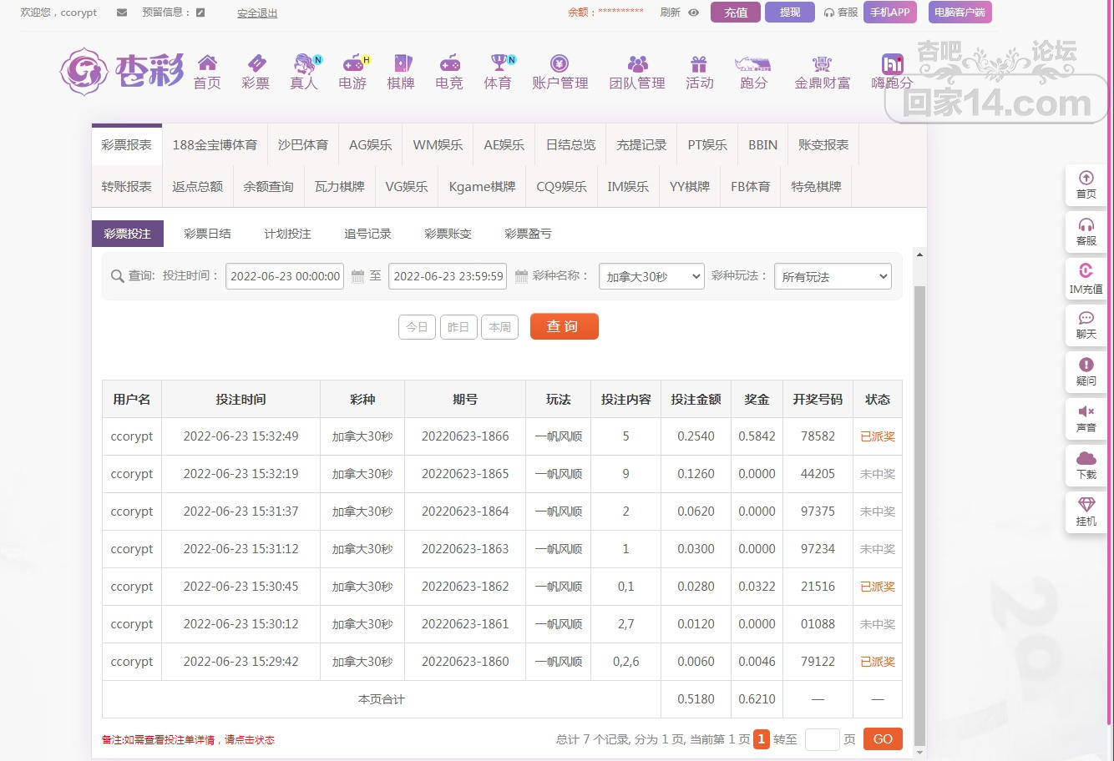Open the 活动 gift box icon
The image size is (1114, 761).
pos(699,63)
